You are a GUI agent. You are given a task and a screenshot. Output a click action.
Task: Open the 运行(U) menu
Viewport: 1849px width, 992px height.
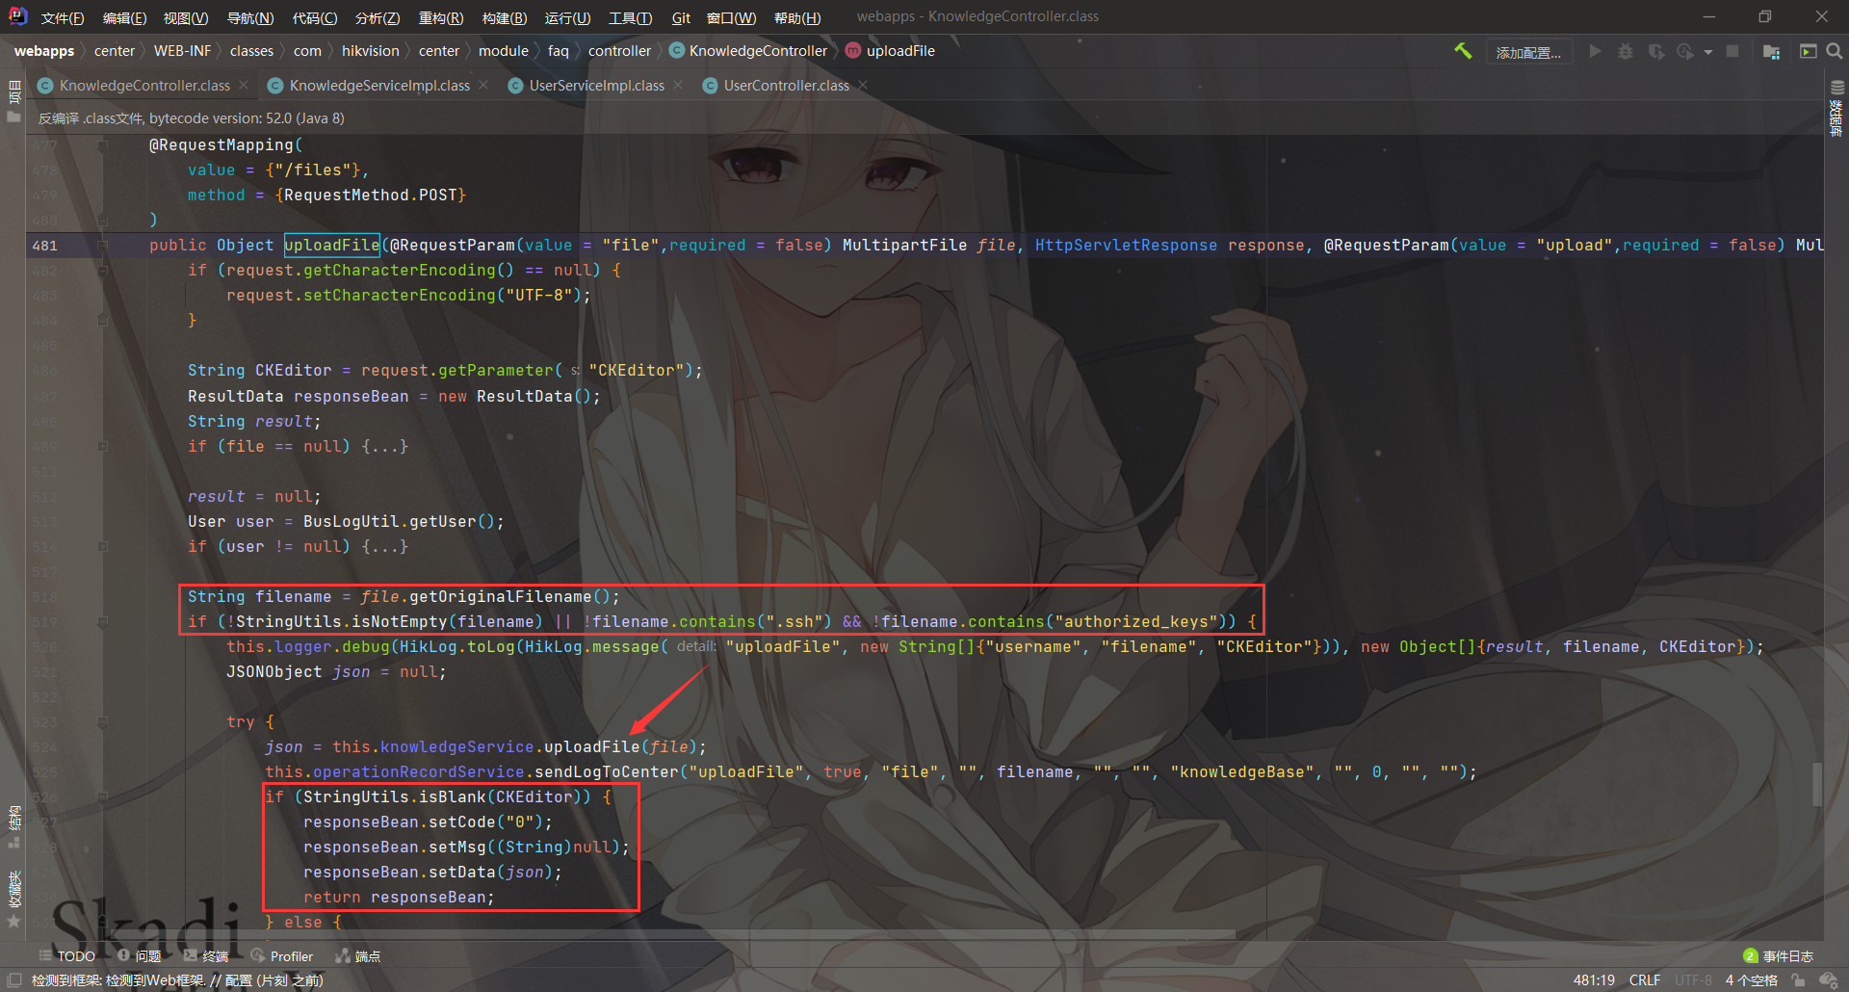pyautogui.click(x=567, y=18)
